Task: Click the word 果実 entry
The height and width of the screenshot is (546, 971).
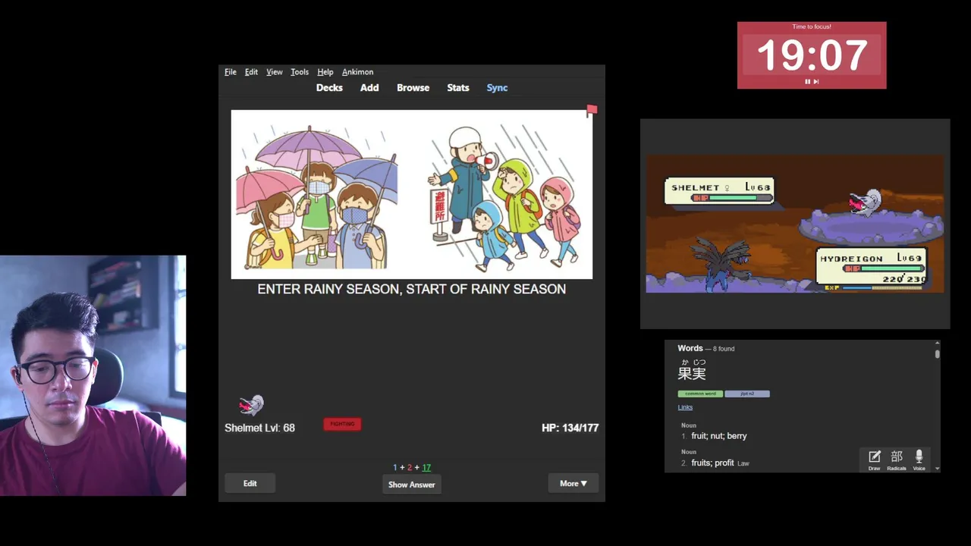Action: (x=692, y=373)
